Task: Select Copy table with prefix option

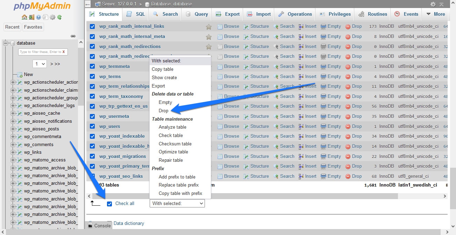Action: (180, 193)
